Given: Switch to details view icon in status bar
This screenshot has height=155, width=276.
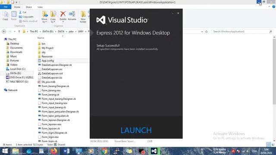Looking at the screenshot, I should coord(268,145).
